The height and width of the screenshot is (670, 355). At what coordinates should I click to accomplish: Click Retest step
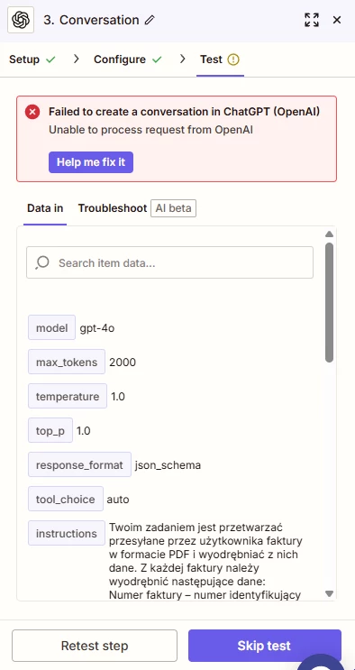95,646
